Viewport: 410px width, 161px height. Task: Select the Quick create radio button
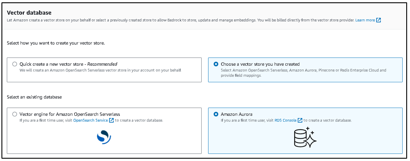(x=15, y=64)
